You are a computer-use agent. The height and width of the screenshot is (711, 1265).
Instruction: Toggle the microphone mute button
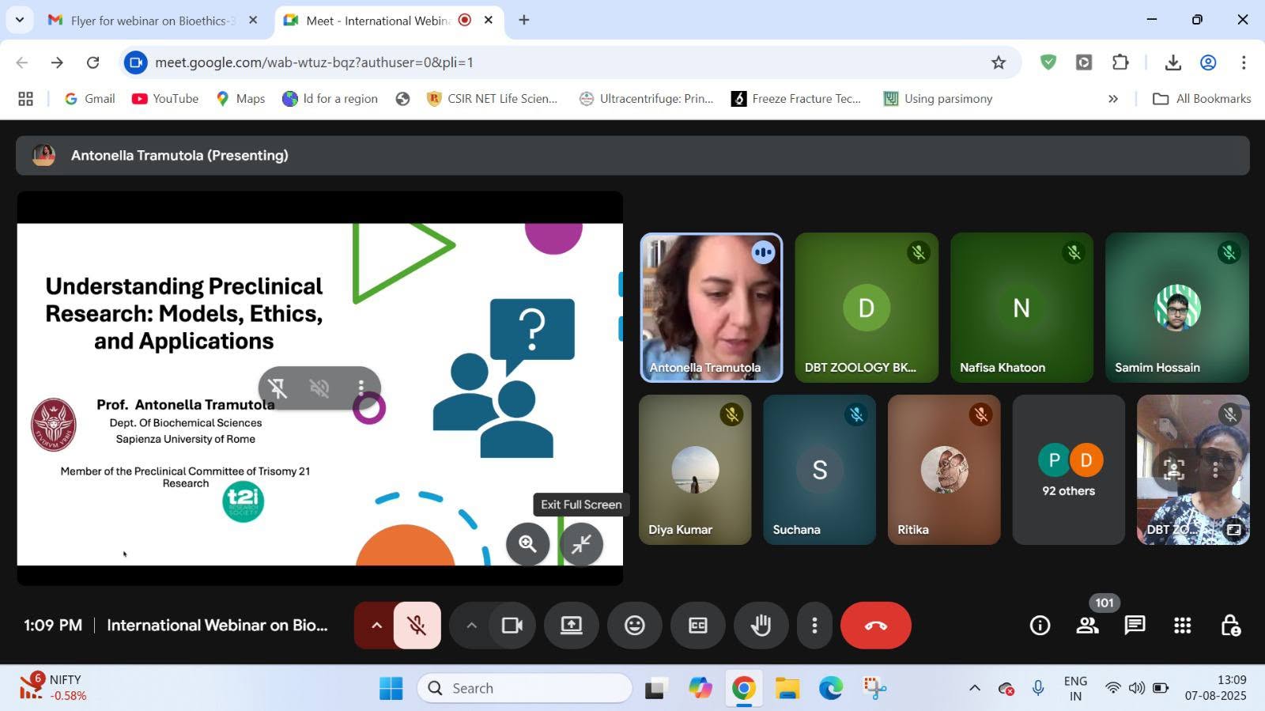click(x=417, y=626)
